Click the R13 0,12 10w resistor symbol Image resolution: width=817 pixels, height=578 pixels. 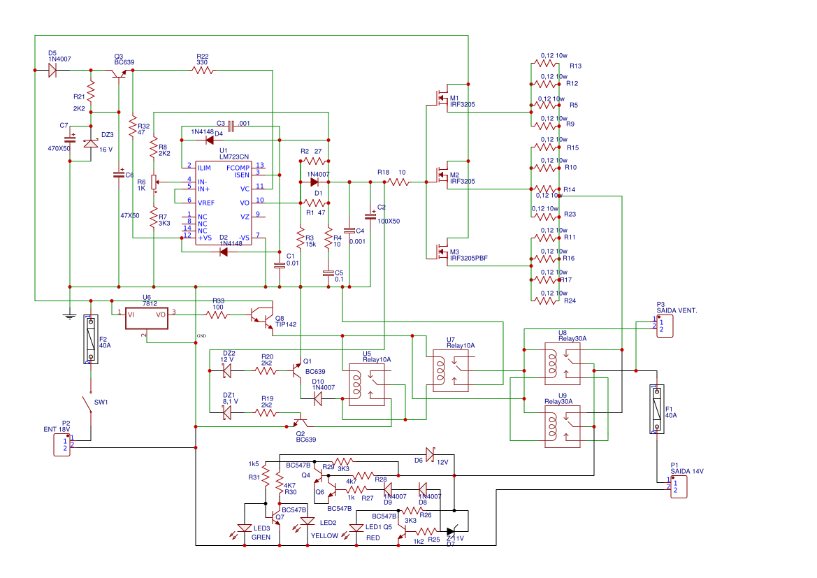coord(545,63)
